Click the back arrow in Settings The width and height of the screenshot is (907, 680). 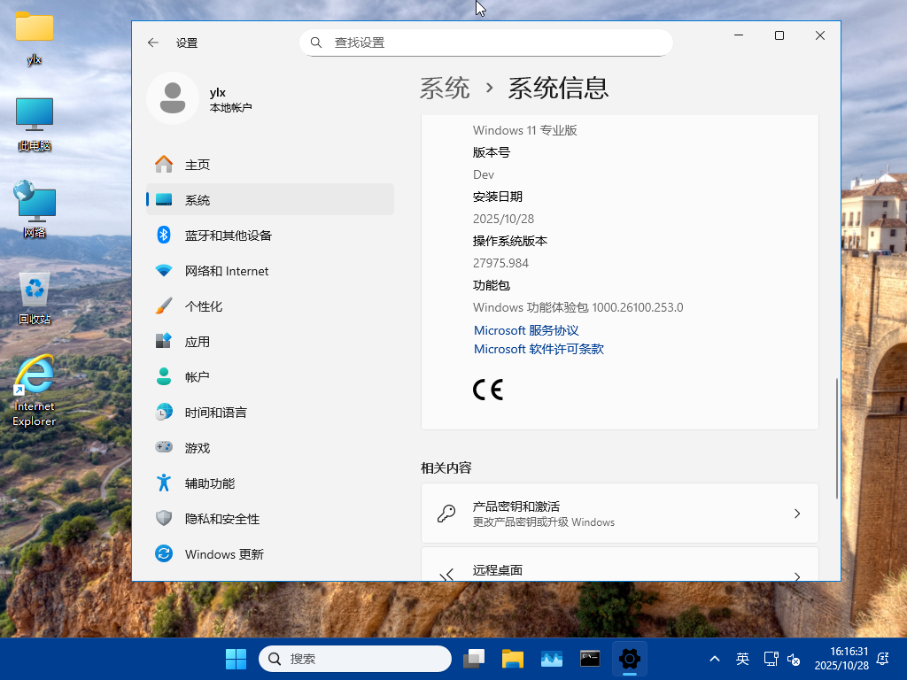pyautogui.click(x=153, y=42)
